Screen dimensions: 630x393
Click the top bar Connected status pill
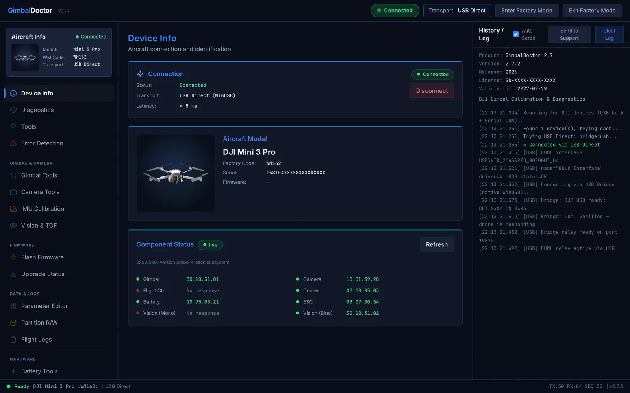click(x=395, y=11)
